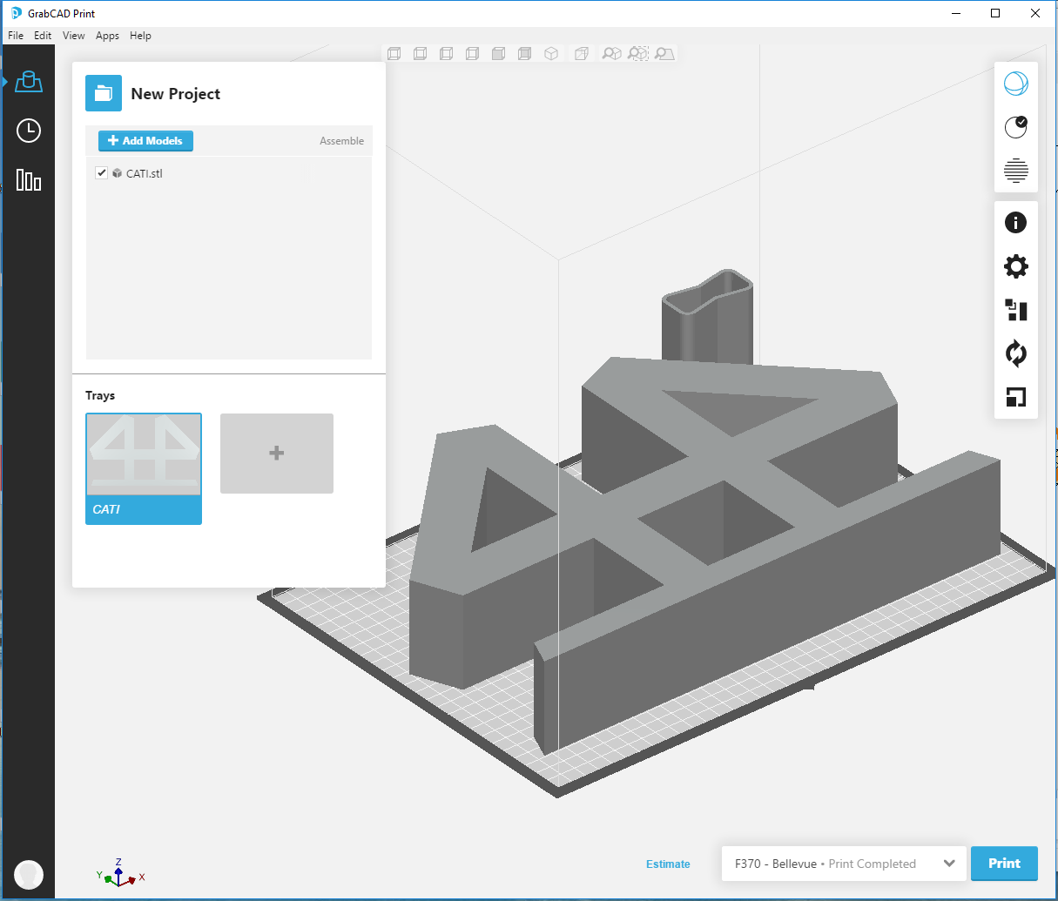Add a new tray with plus tile

coord(277,453)
